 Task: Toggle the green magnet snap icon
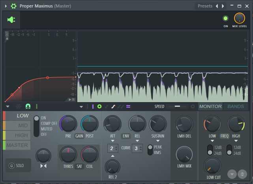point(28,106)
